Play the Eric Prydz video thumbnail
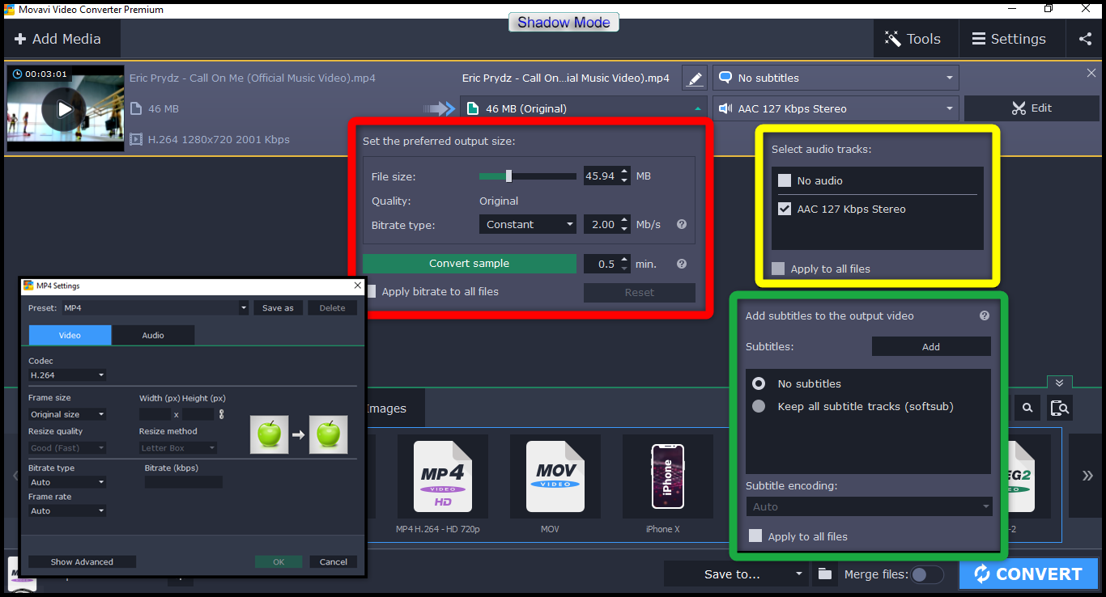The image size is (1106, 597). [x=63, y=109]
